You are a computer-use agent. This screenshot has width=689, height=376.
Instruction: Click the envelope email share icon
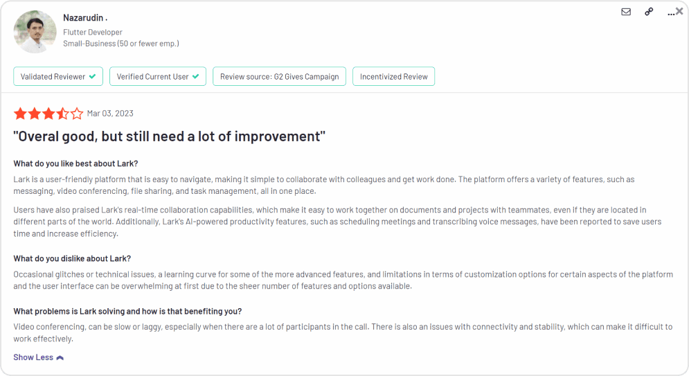pyautogui.click(x=626, y=12)
